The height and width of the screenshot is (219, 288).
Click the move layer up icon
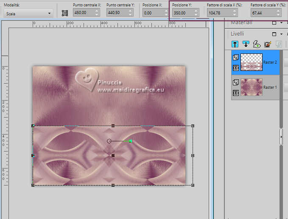(x=235, y=44)
